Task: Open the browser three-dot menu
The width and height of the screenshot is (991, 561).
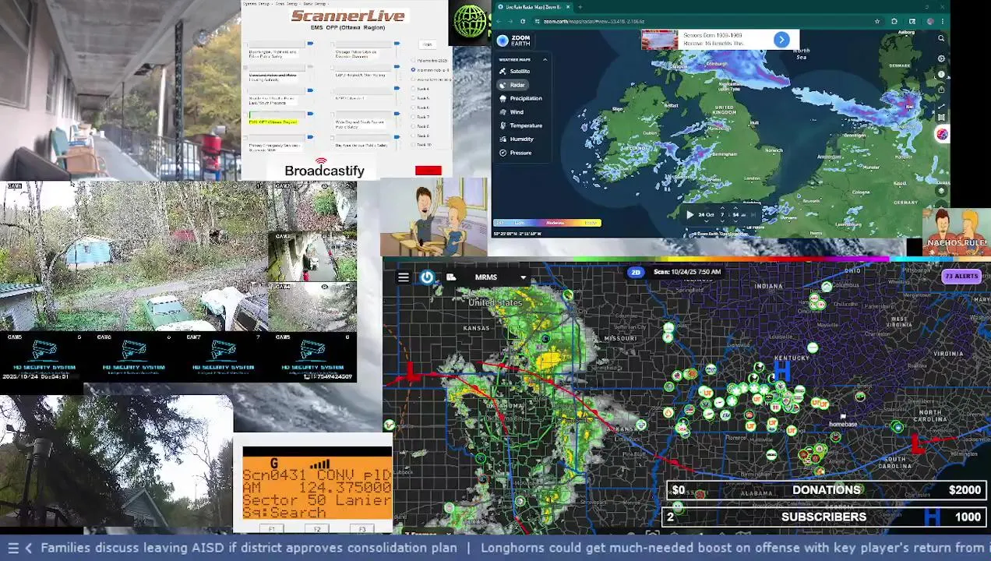Action: click(943, 21)
